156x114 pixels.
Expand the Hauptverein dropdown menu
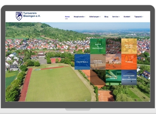coord(79,17)
